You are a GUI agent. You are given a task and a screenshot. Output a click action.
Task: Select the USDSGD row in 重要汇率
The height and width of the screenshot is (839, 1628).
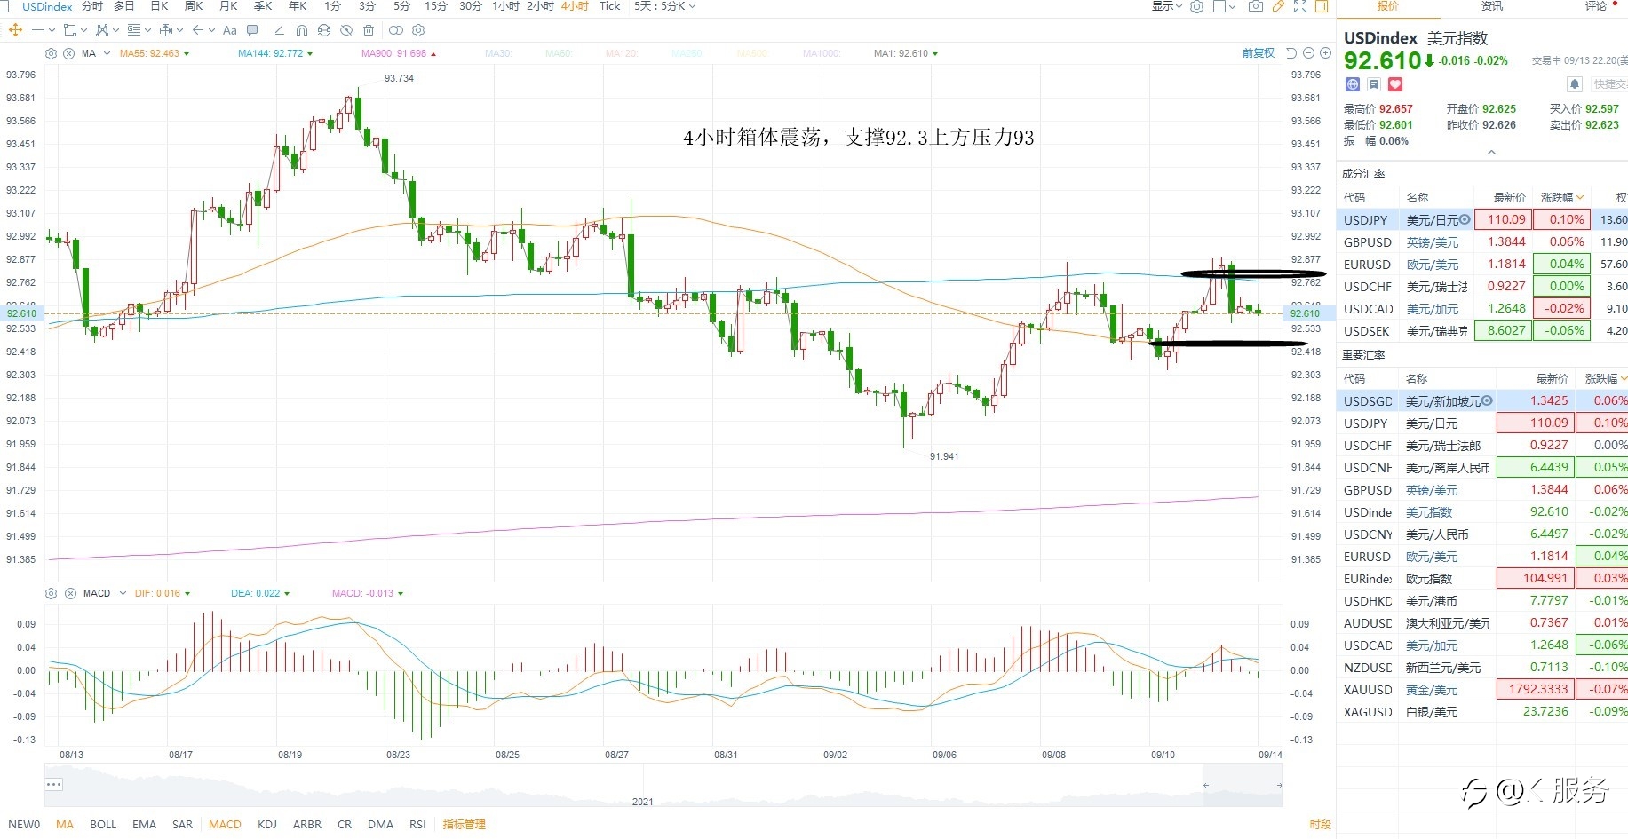coord(1482,401)
